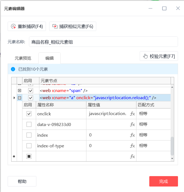Click the recapture (F4) button
The width and height of the screenshot is (184, 192).
coord(27,26)
